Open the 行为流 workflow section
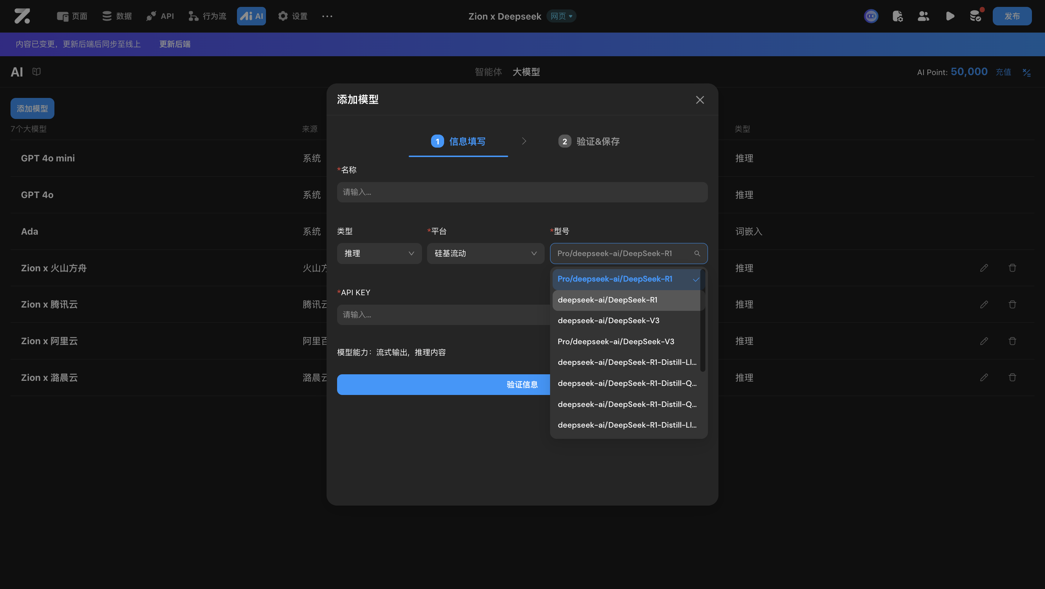 pyautogui.click(x=207, y=16)
